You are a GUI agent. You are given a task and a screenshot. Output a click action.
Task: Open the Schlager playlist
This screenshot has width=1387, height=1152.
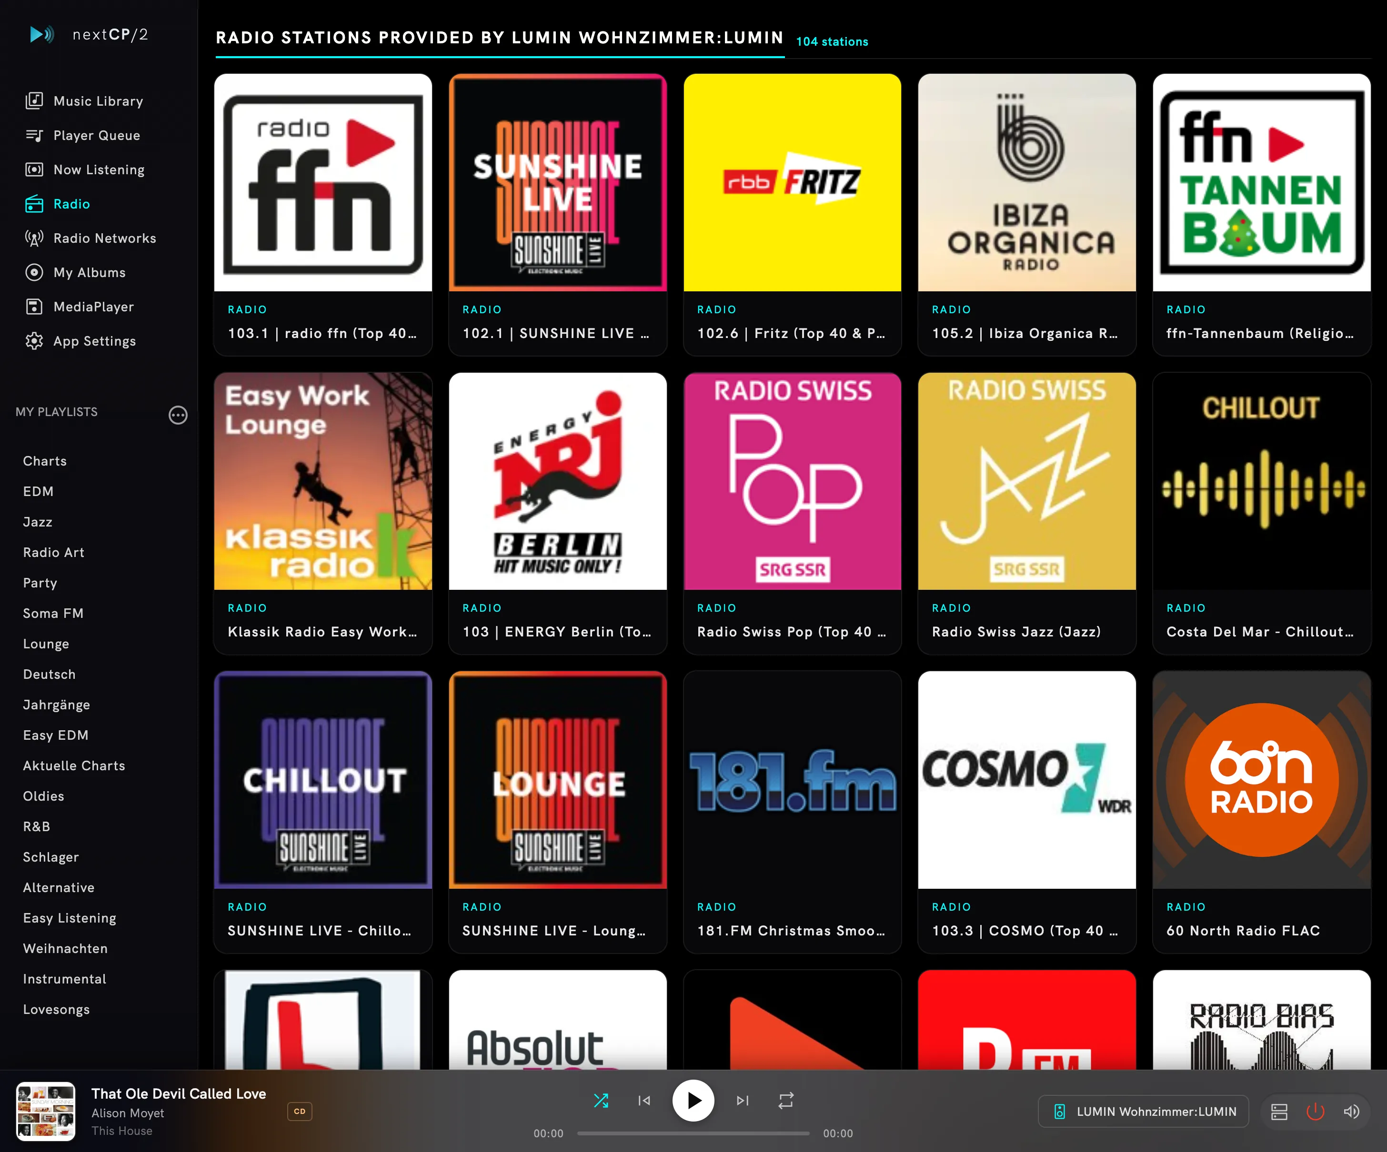51,856
